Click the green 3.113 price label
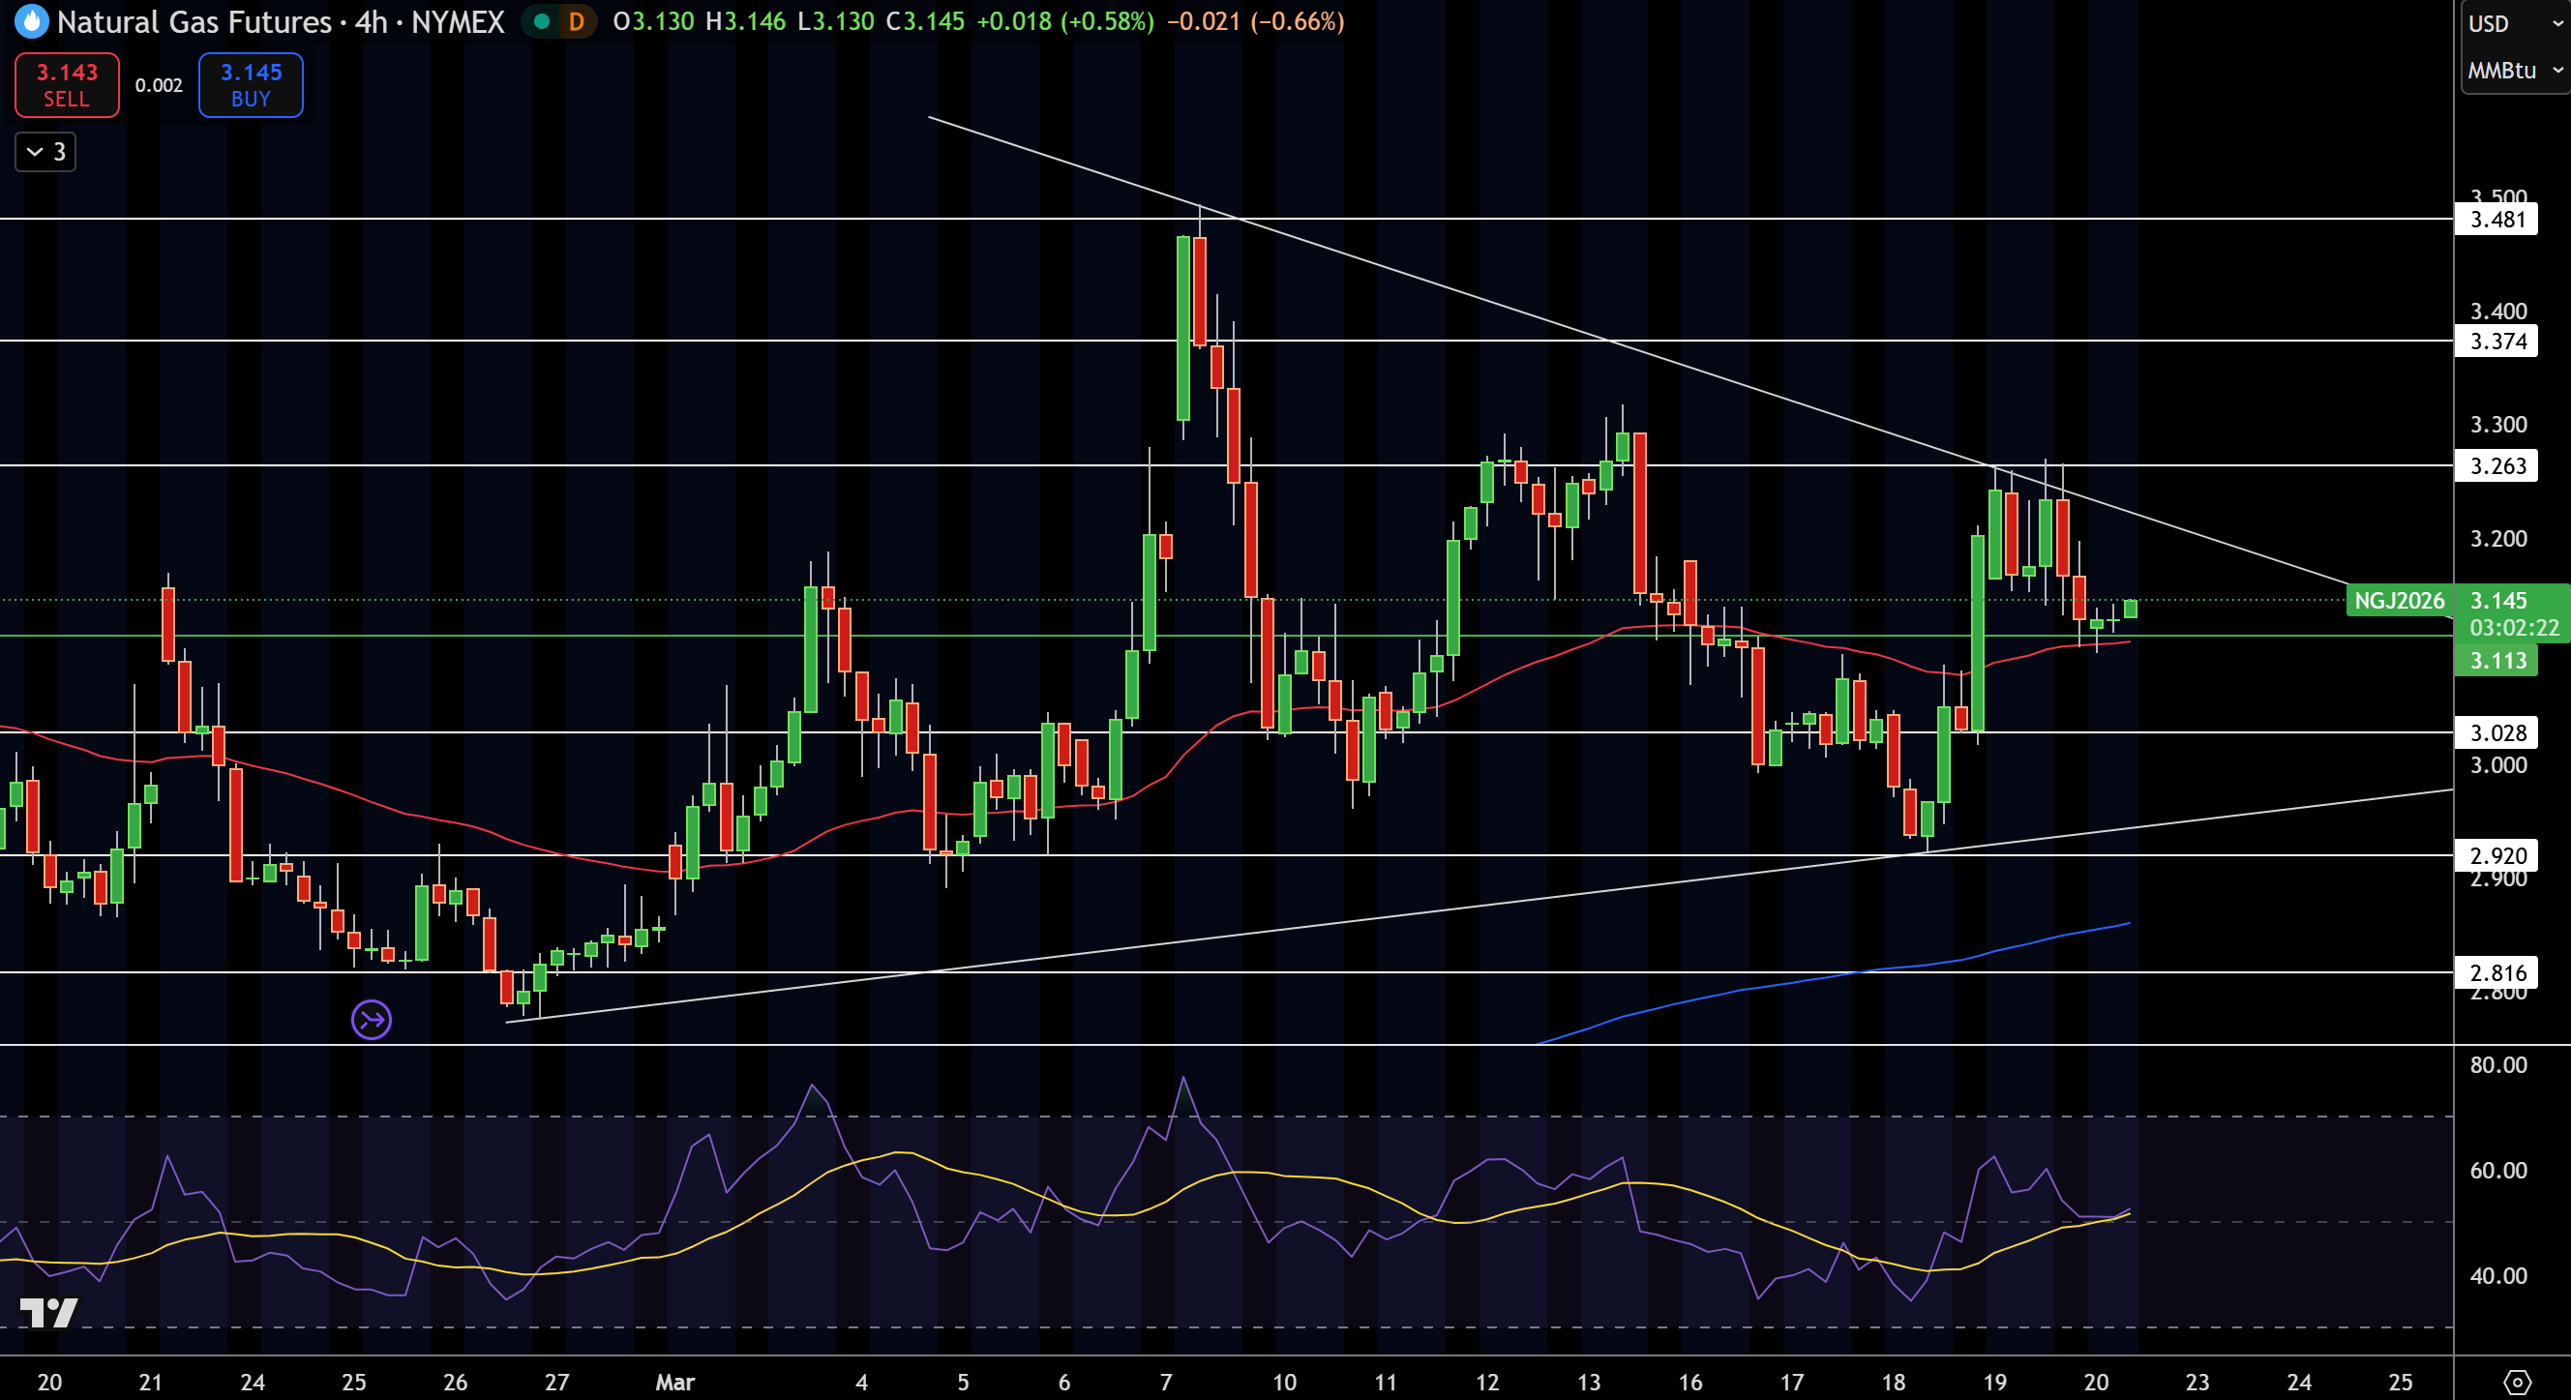 (2496, 661)
